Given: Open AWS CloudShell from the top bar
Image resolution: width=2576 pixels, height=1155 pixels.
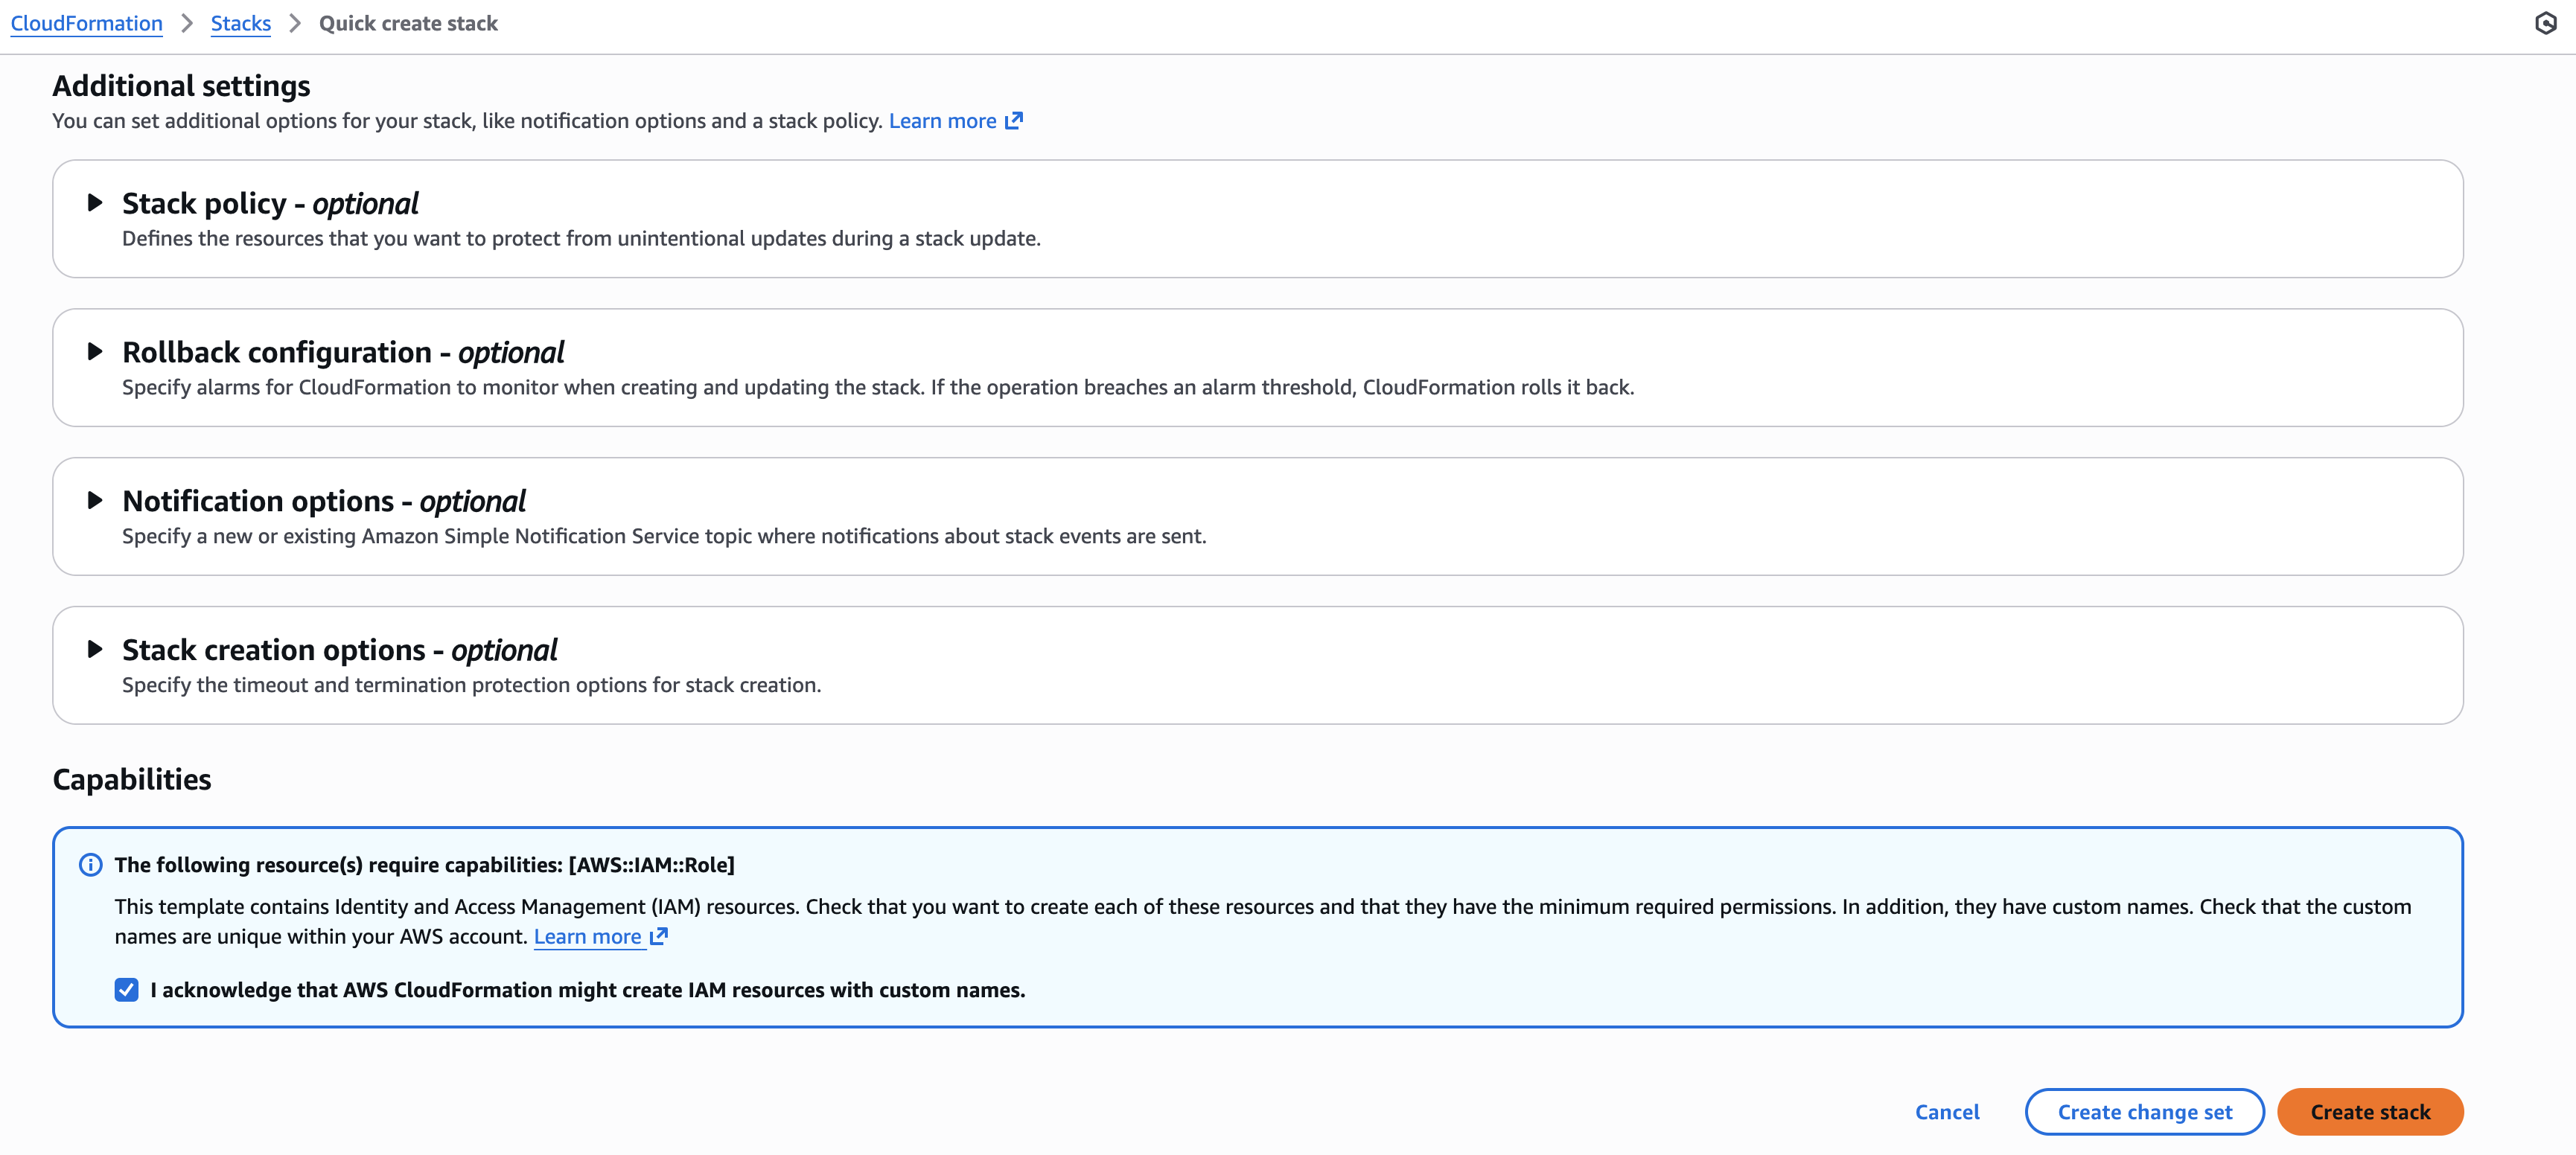Looking at the screenshot, I should (2547, 23).
